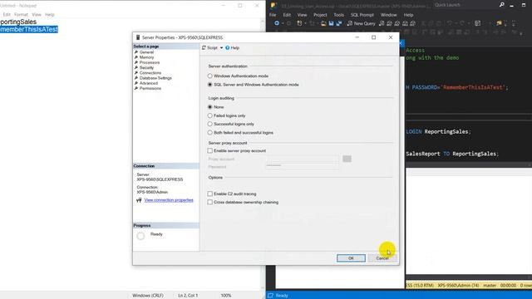Open the Advanced page

(x=149, y=83)
